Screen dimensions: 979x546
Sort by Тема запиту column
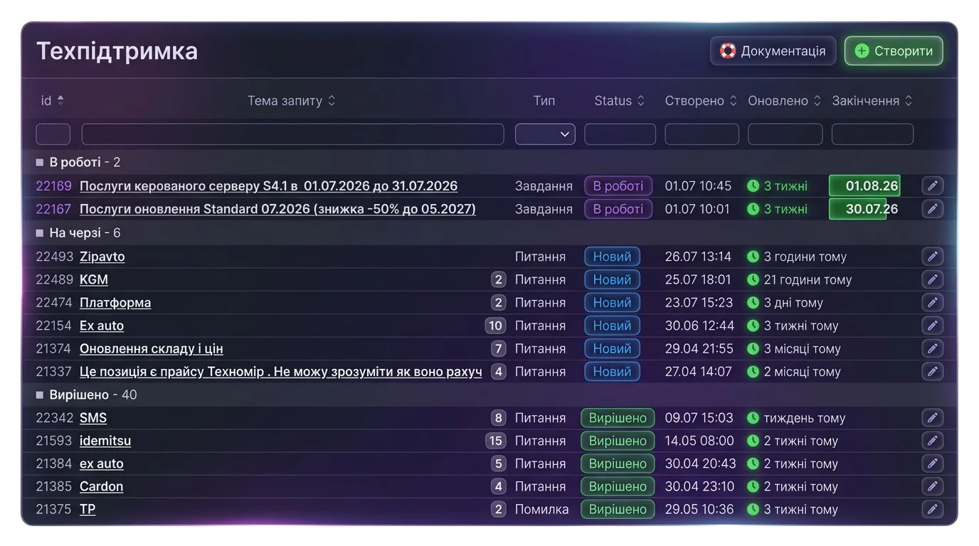click(x=291, y=101)
